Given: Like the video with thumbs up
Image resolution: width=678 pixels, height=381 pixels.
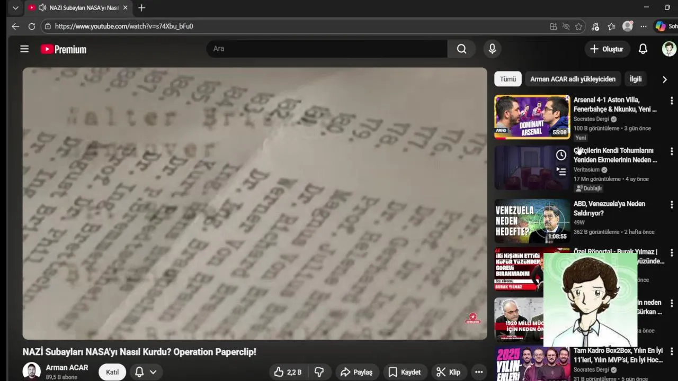Looking at the screenshot, I should pos(288,372).
